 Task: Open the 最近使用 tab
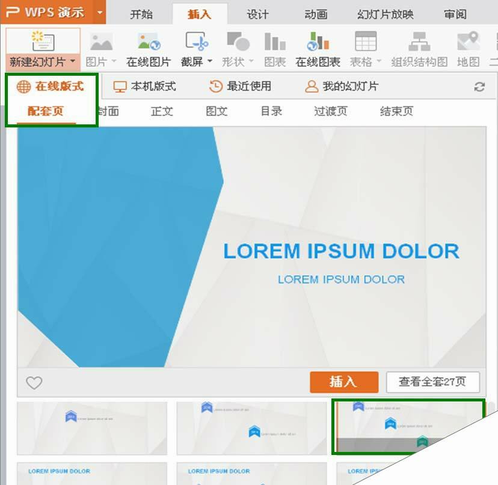(240, 87)
